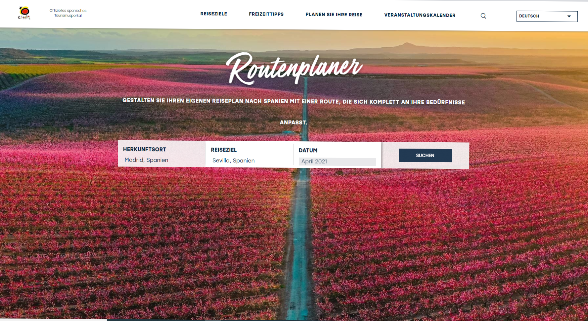Click the REISEZIEL field label
Image resolution: width=588 pixels, height=321 pixels.
(x=224, y=150)
